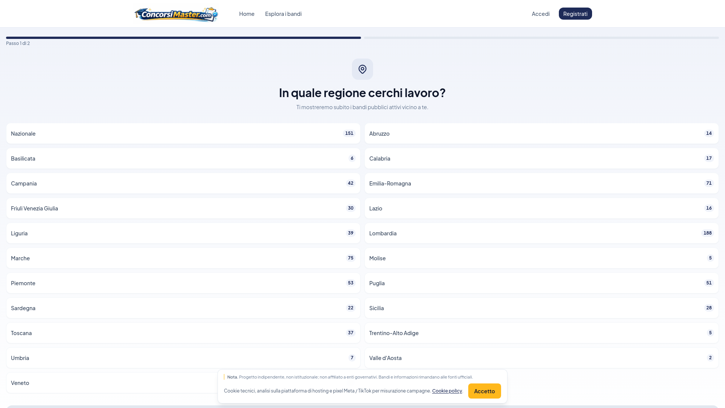The height and width of the screenshot is (408, 725).
Task: Choose Calabria from the region list
Action: (x=541, y=158)
